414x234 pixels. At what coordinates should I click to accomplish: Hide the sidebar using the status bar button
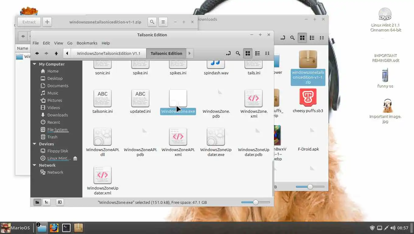[60, 202]
